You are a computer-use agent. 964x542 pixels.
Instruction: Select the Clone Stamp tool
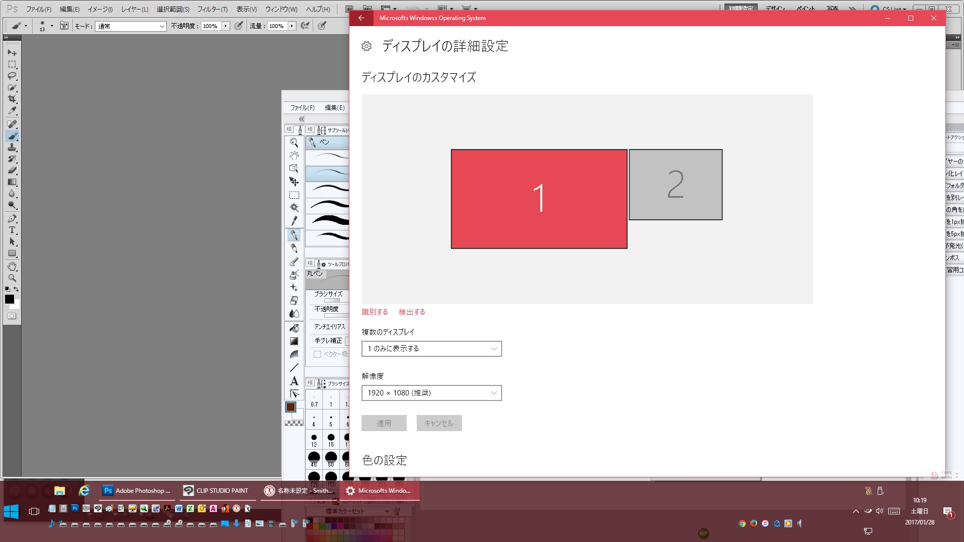coord(12,147)
